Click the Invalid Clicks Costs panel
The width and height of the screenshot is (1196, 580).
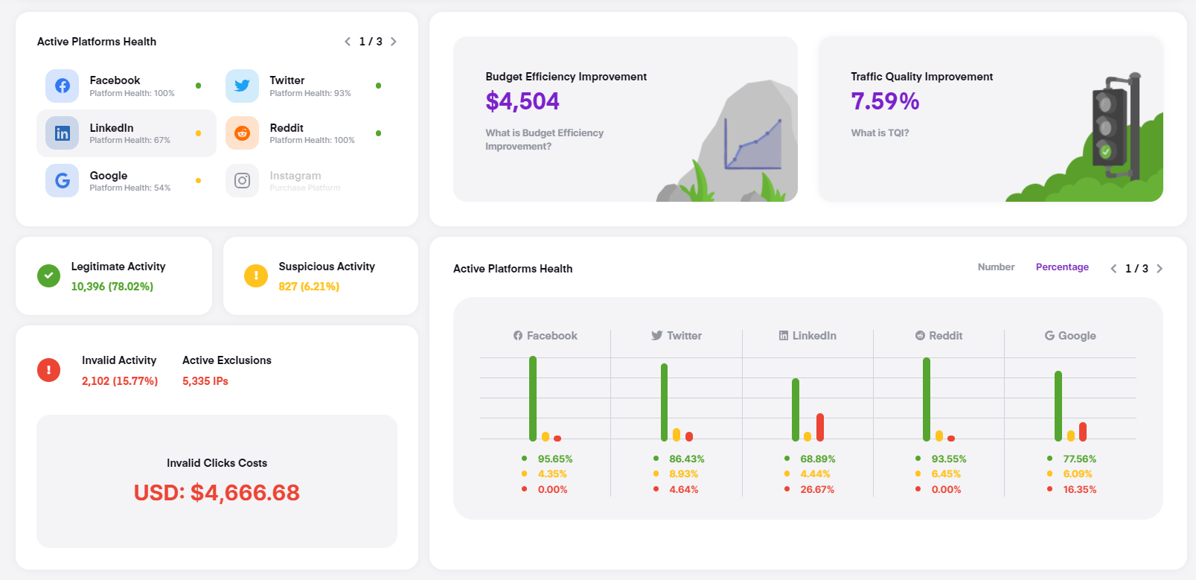click(217, 481)
